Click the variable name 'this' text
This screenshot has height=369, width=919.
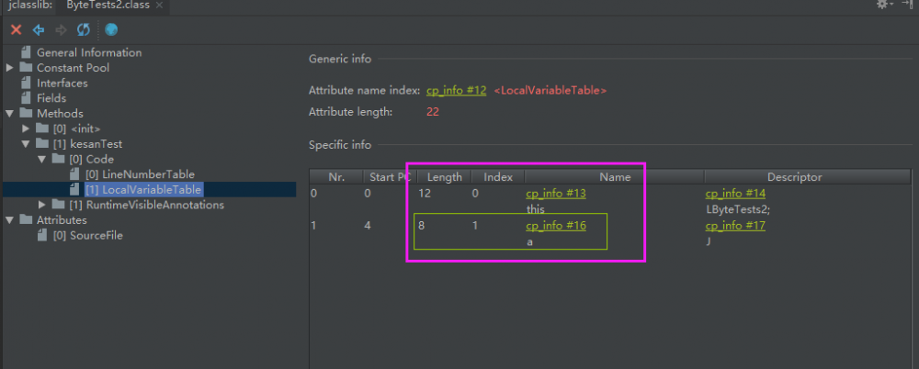(535, 208)
